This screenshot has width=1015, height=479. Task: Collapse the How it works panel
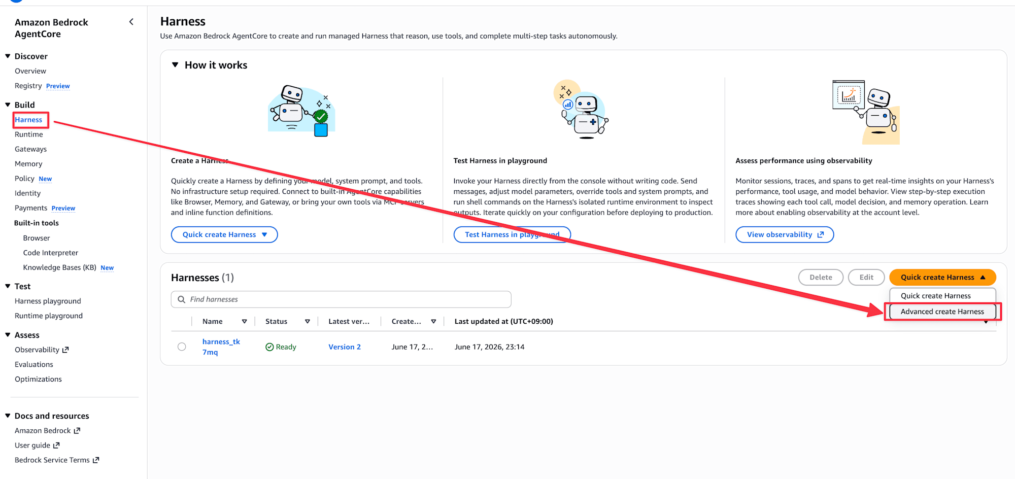[175, 65]
